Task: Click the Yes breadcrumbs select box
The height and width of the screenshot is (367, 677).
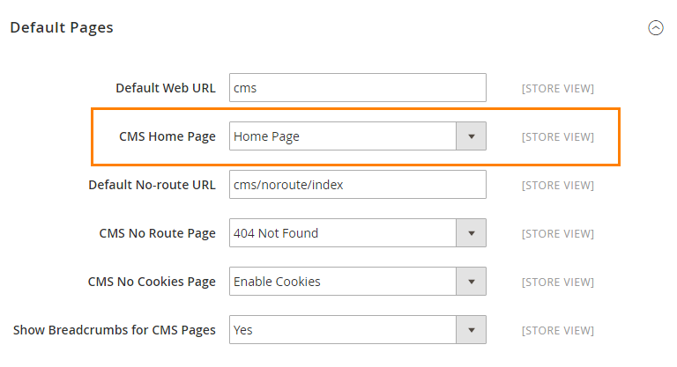Action: 358,330
